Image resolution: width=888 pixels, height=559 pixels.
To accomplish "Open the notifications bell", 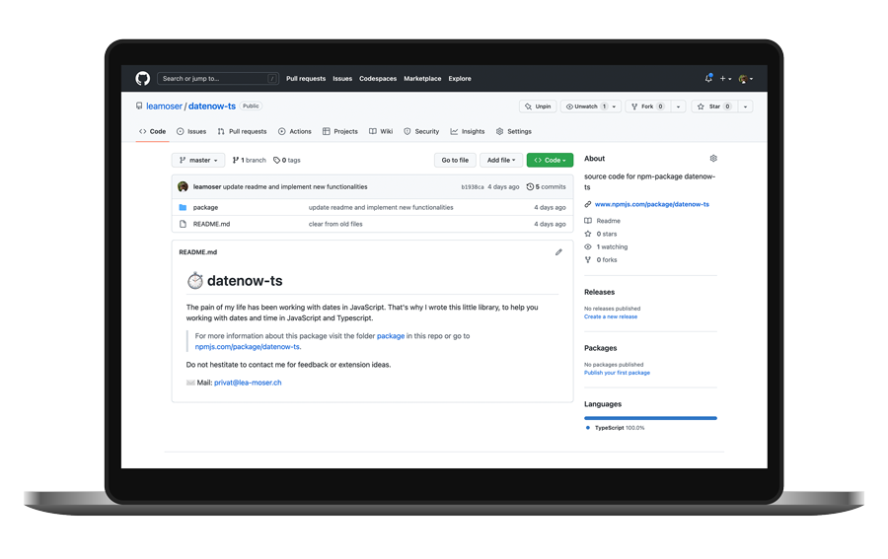I will coord(708,79).
